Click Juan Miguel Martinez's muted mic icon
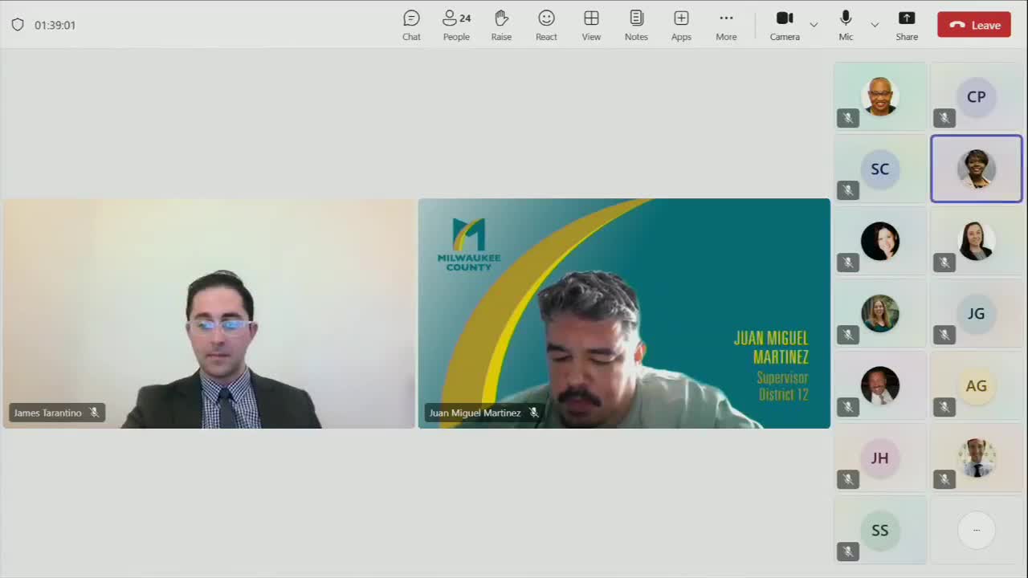This screenshot has width=1028, height=578. pyautogui.click(x=534, y=413)
